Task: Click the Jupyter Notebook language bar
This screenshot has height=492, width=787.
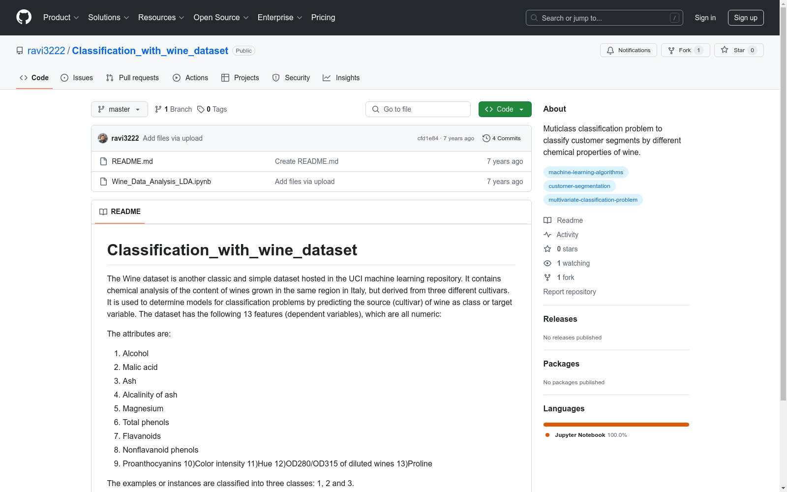Action: (x=616, y=425)
